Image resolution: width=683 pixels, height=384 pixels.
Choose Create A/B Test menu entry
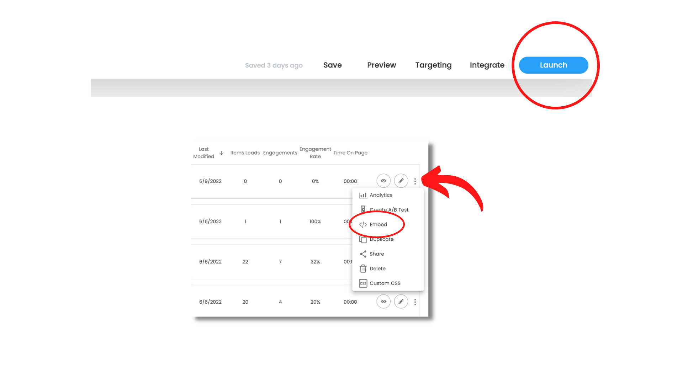(x=388, y=210)
